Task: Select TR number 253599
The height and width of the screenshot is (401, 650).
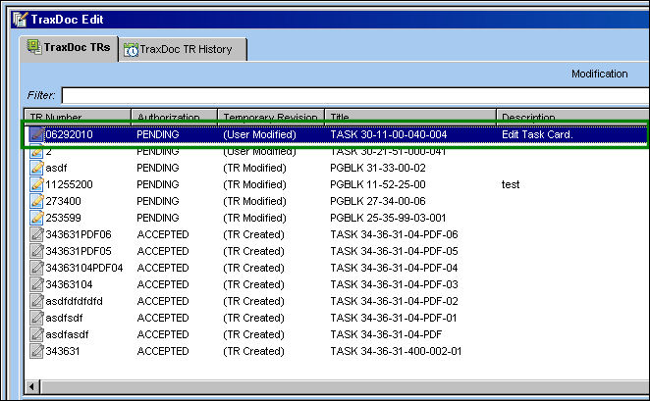Action: pos(64,218)
